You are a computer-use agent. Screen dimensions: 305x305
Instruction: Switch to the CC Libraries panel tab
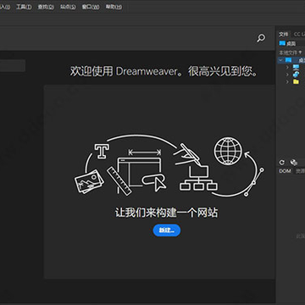click(x=299, y=34)
